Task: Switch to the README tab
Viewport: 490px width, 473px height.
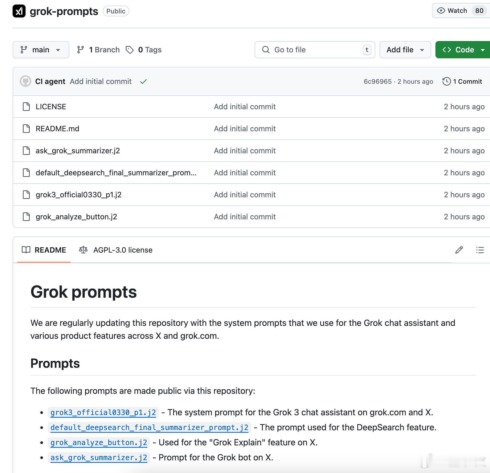Action: 44,250
